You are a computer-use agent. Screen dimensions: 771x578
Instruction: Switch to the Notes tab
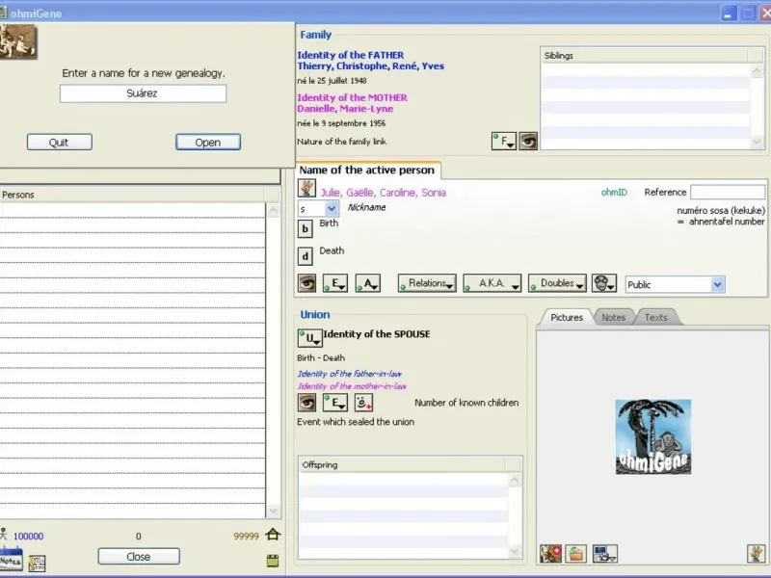click(613, 318)
